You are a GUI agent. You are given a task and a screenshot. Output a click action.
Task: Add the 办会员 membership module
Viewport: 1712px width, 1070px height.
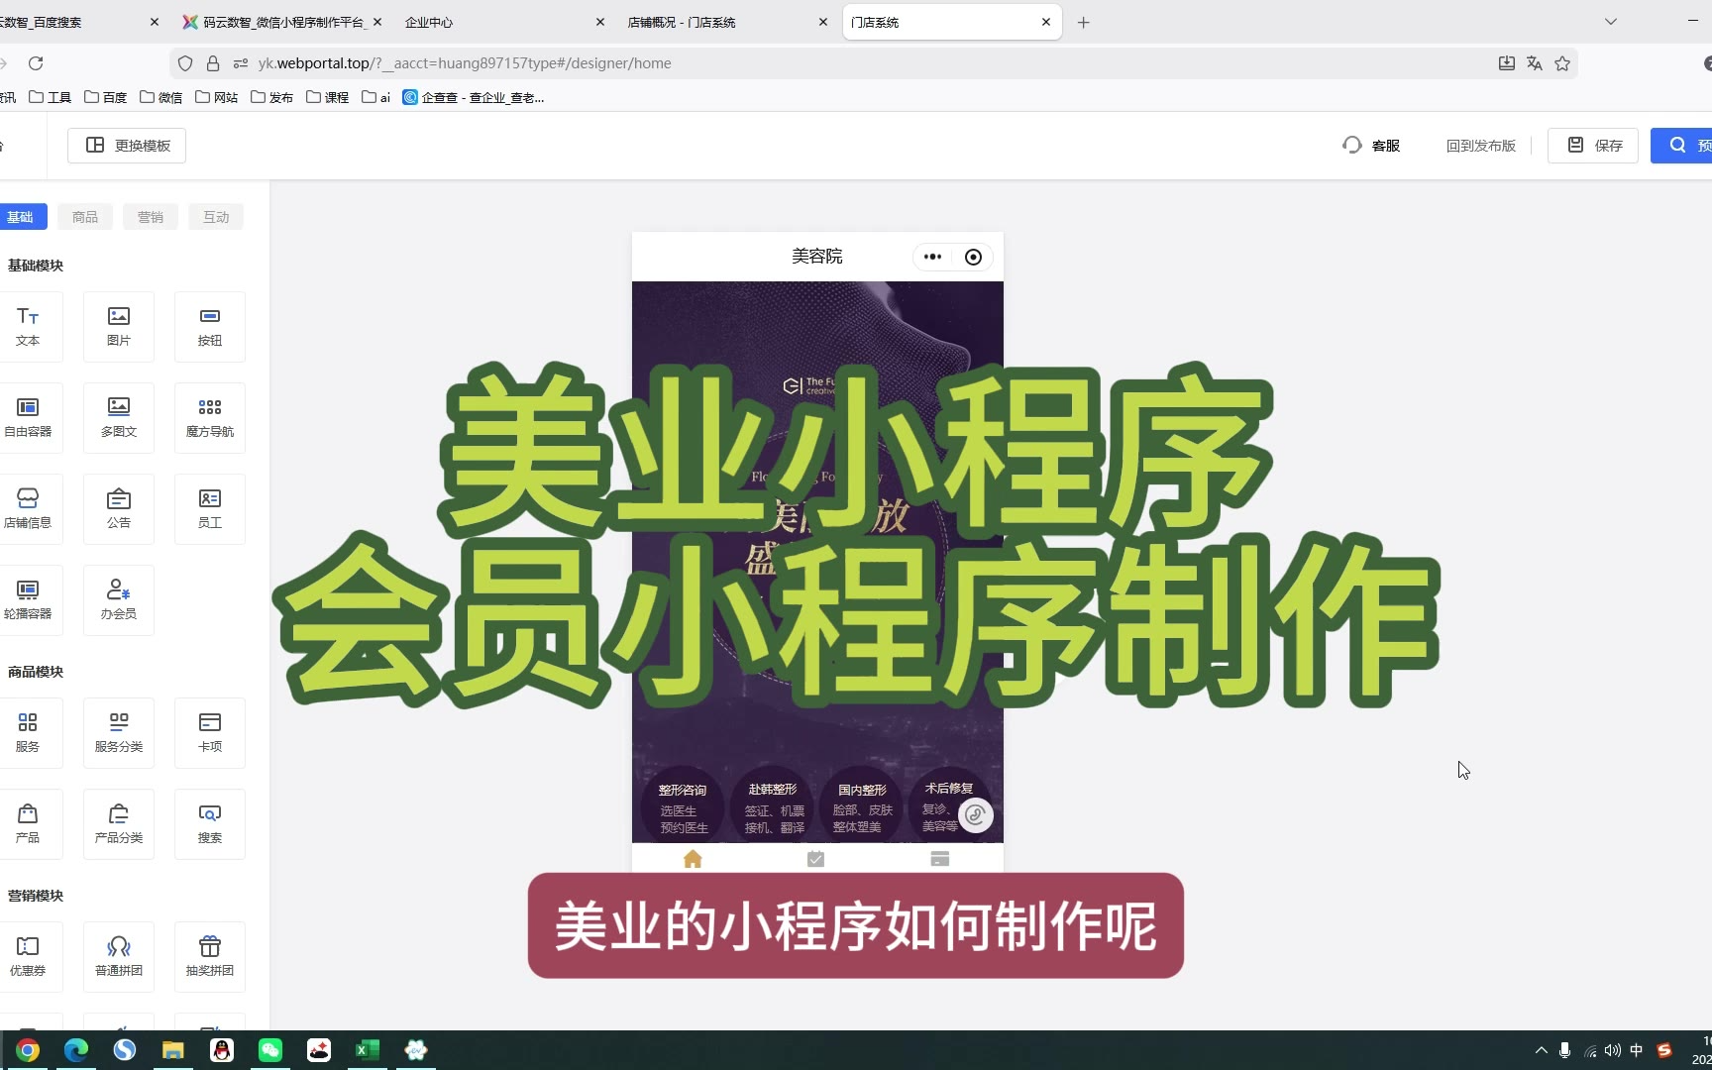119,599
